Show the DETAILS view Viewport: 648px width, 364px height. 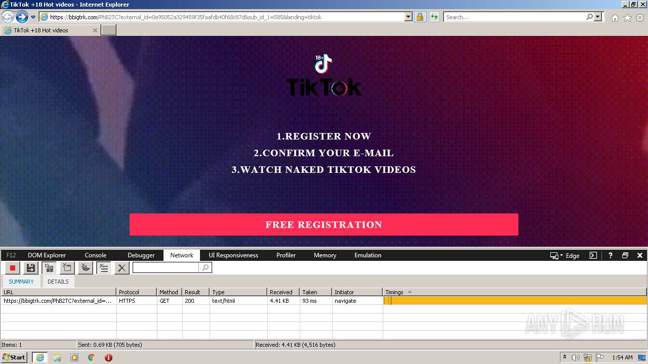pos(58,282)
